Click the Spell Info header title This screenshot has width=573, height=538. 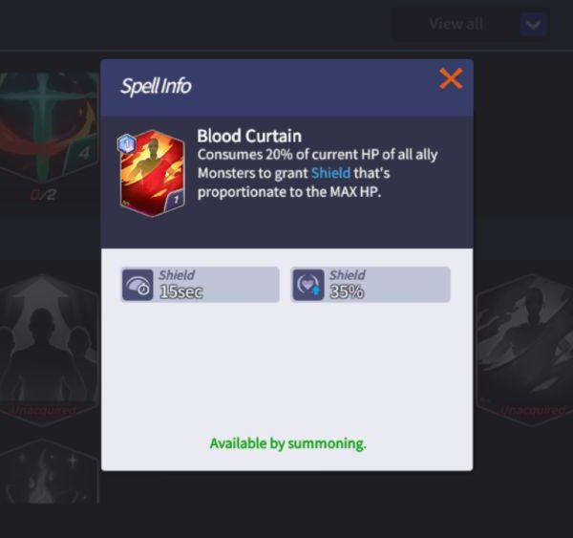point(156,86)
